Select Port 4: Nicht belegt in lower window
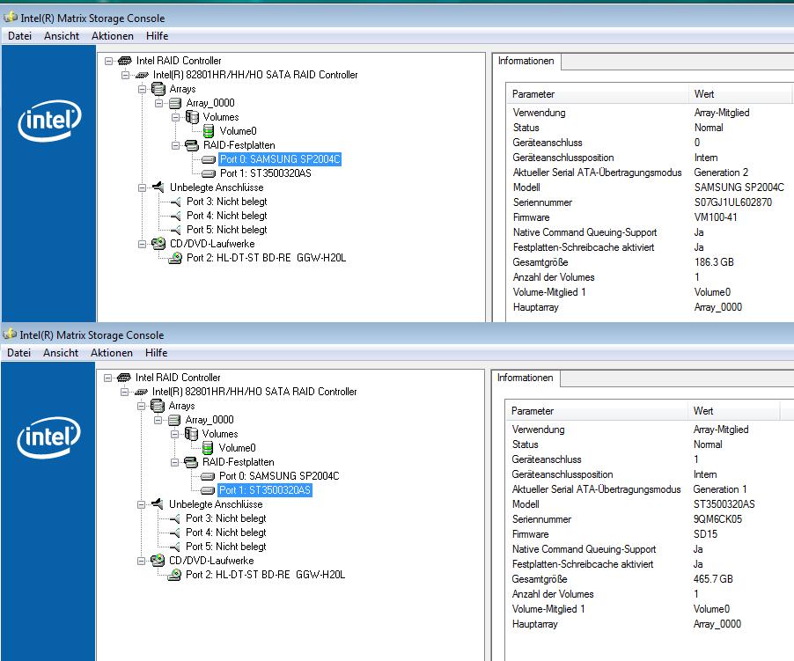The image size is (794, 661). [226, 533]
